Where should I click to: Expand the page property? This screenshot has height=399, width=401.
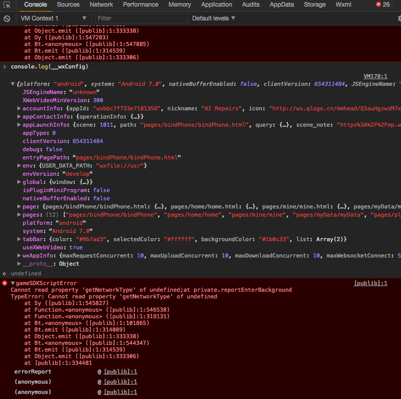[x=19, y=206]
